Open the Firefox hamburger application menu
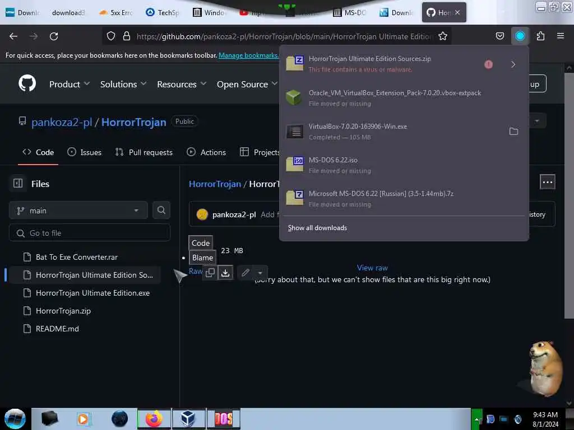Viewport: 574px width, 430px height. [561, 36]
